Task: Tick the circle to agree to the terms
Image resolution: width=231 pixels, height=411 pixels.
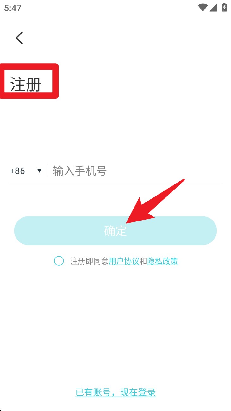Action: pyautogui.click(x=59, y=261)
